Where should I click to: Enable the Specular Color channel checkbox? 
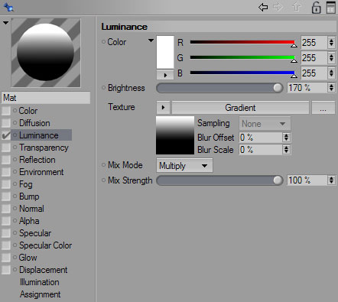pos(6,245)
